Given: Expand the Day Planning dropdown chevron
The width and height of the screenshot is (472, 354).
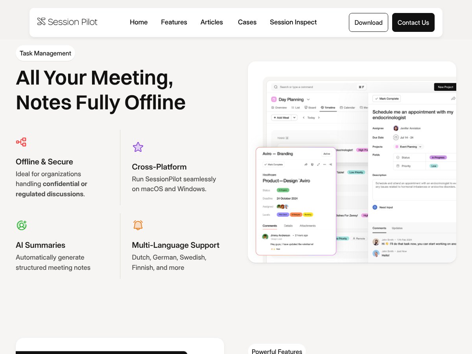Looking at the screenshot, I should pyautogui.click(x=308, y=100).
